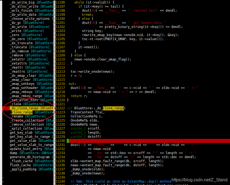The image size is (230, 185).
Task: Select get_value_slab tag entry
Action: pos(31,141)
